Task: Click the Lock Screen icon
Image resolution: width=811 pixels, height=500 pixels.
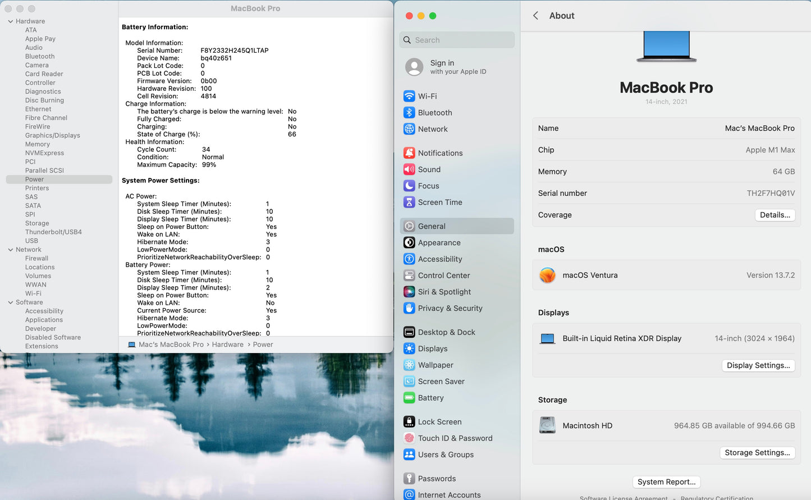Action: click(x=409, y=421)
